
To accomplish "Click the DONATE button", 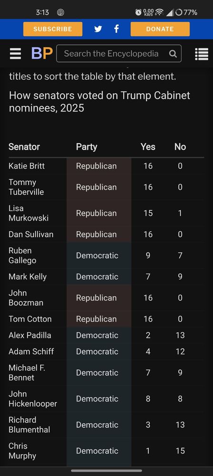I will coord(160,29).
